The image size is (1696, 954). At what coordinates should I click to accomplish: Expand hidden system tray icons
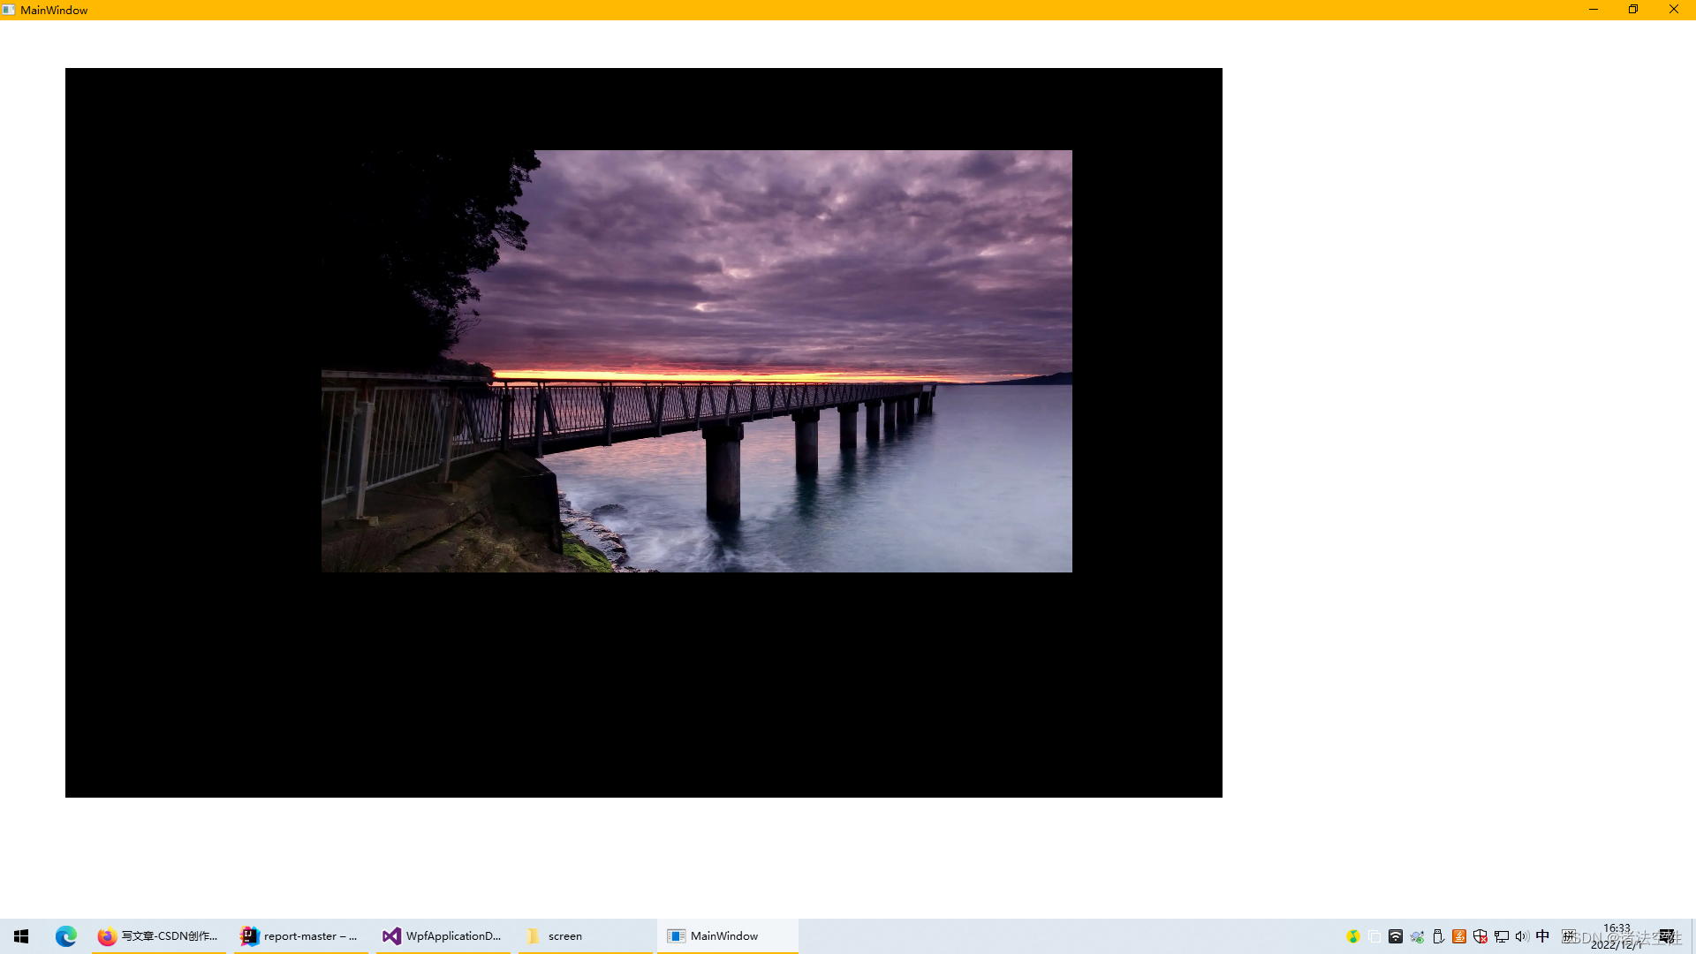tap(1374, 935)
